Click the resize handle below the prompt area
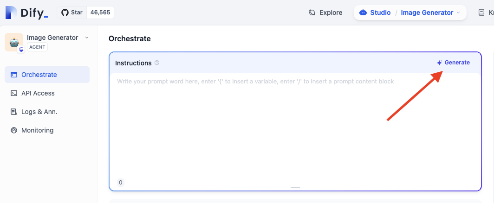This screenshot has width=494, height=203. (x=295, y=187)
